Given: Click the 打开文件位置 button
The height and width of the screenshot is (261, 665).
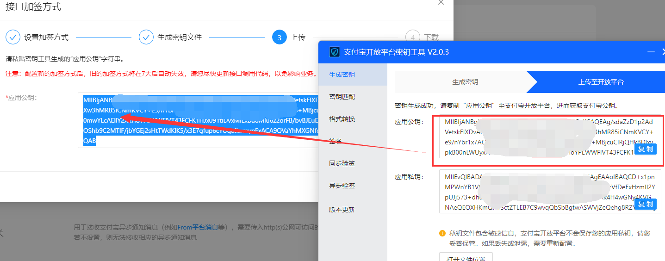Looking at the screenshot, I should 466,257.
